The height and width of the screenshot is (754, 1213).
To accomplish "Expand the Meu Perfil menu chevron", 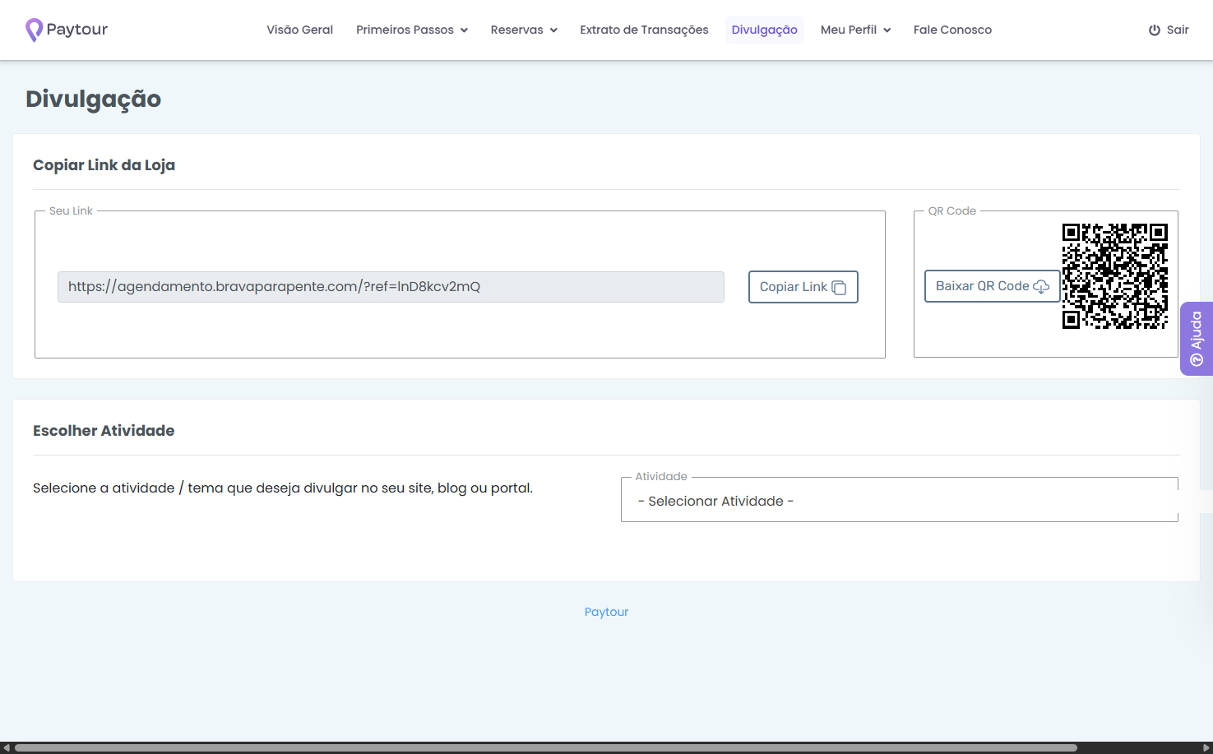I will point(887,30).
